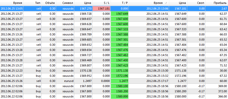Click profit value 372.00
228x99 pixels.
tap(223, 91)
